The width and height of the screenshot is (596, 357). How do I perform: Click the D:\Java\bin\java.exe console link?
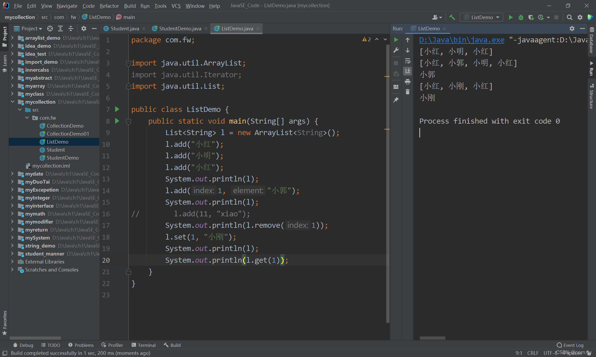click(461, 40)
